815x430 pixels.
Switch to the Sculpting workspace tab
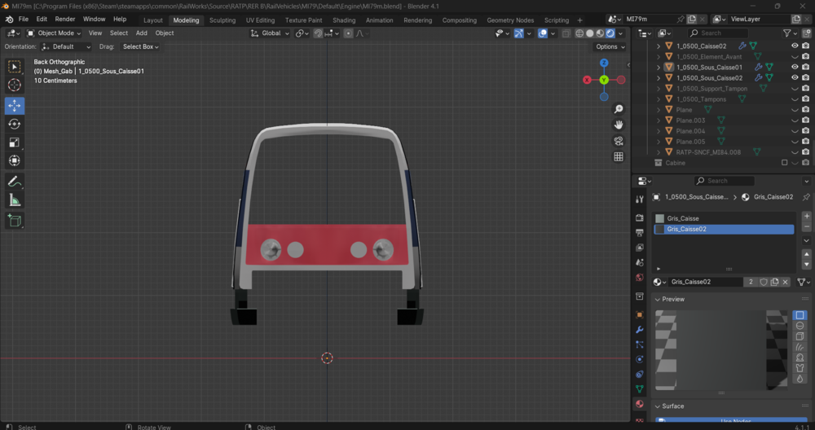tap(222, 20)
